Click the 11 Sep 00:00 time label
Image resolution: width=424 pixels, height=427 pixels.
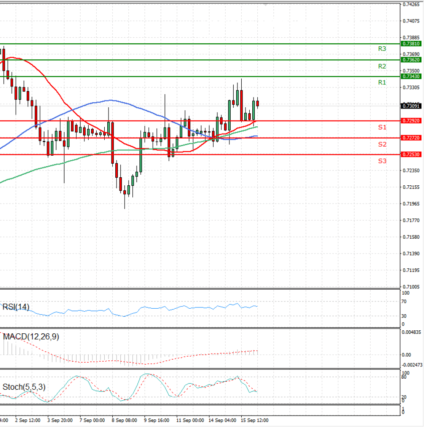click(x=190, y=420)
